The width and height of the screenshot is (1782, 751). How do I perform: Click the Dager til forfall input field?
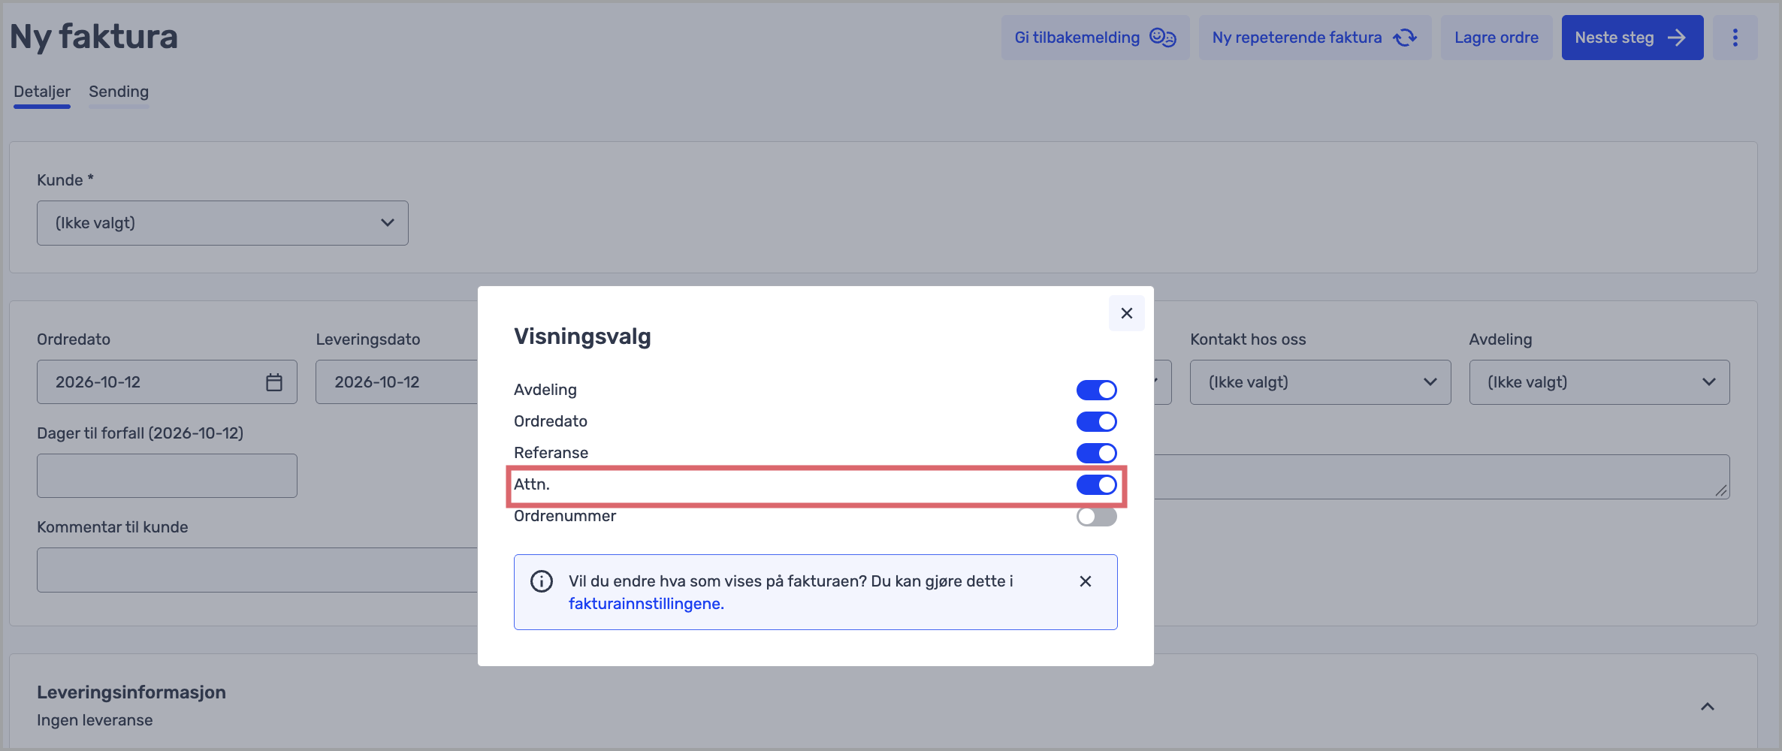(167, 475)
